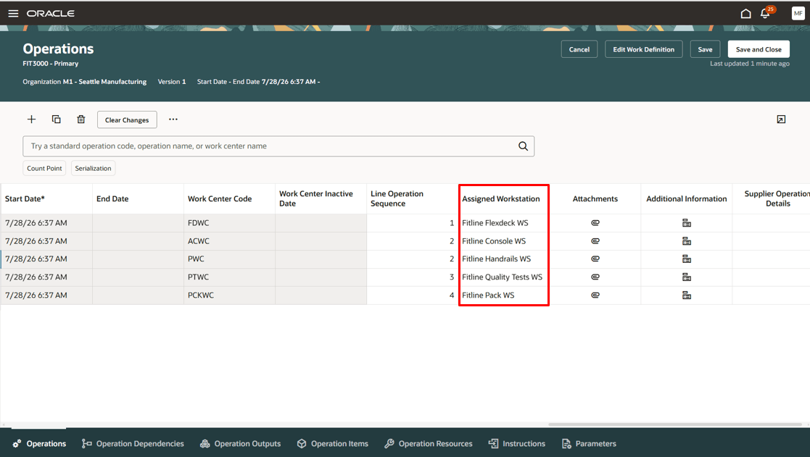Click line operation sequence cell in PCKWC row
This screenshot has height=457, width=810.
click(x=412, y=295)
